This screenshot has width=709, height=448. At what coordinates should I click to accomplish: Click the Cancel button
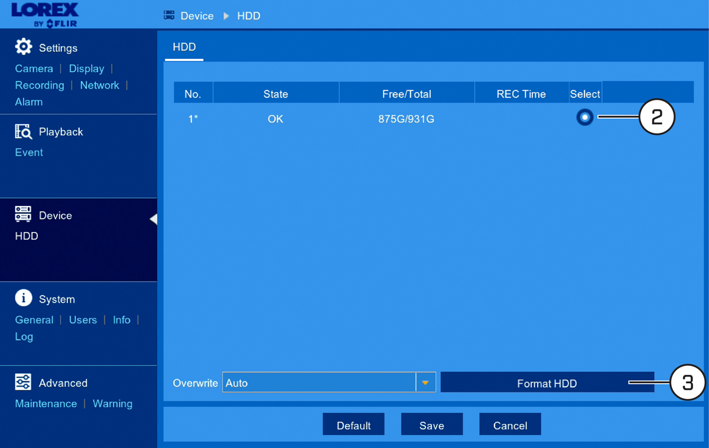coord(510,424)
